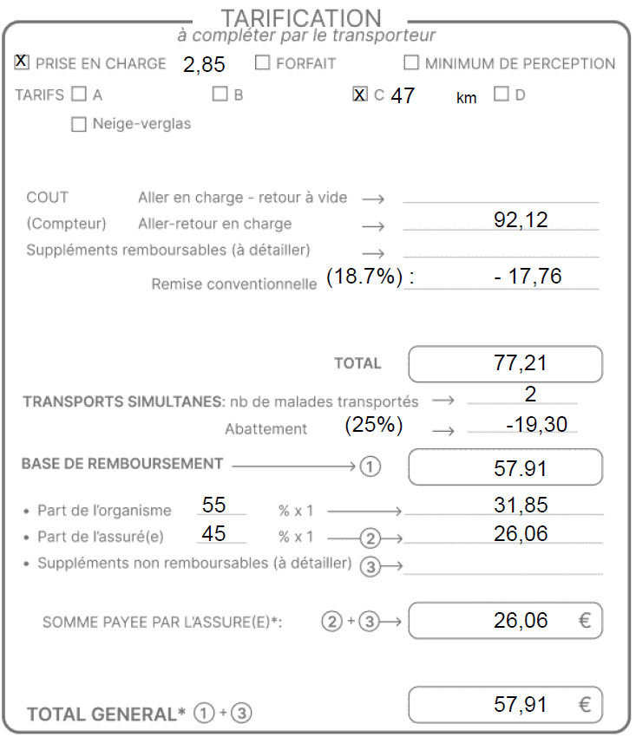Image resolution: width=636 pixels, height=737 pixels.
Task: Edit the Aller-retour en charge amount 92,12
Action: [x=520, y=220]
